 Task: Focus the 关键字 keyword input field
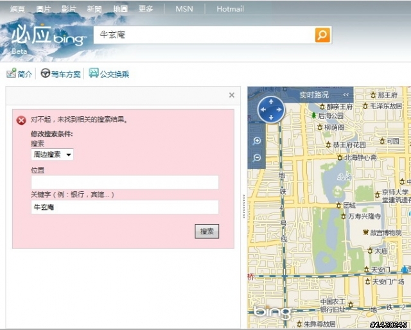click(125, 207)
